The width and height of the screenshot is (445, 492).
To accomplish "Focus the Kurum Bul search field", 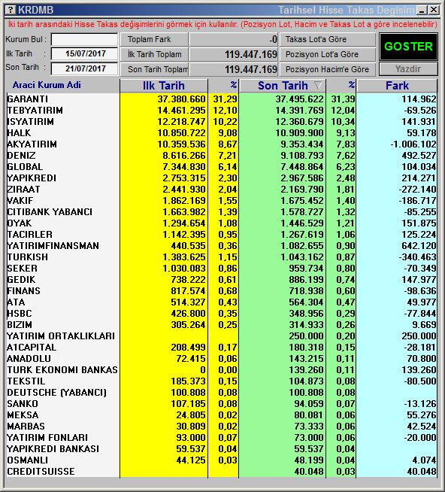I will [84, 40].
